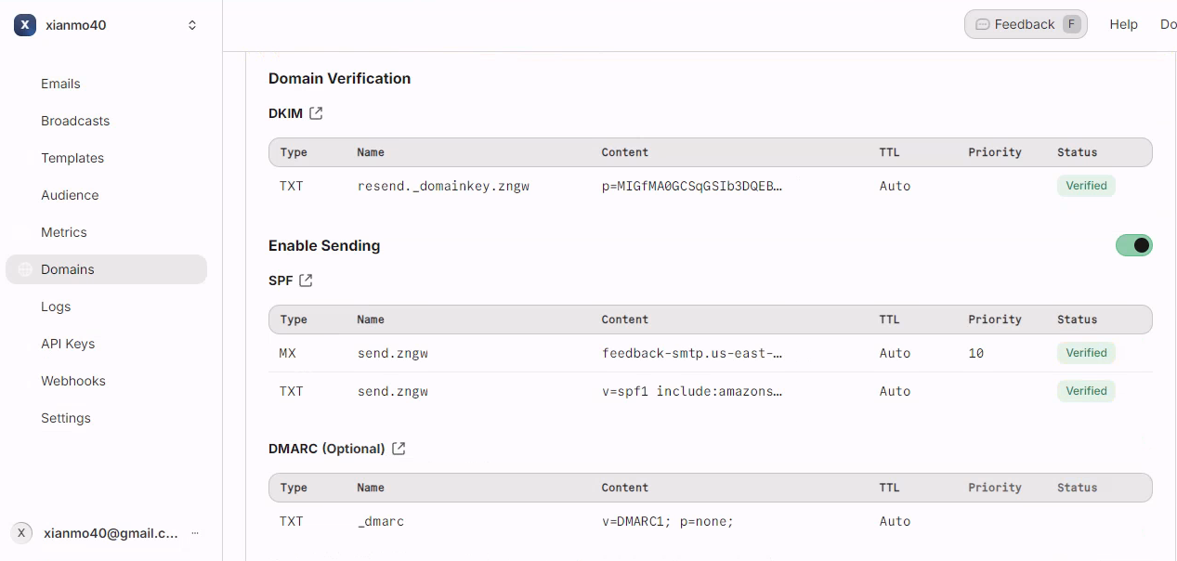Open the SPF external link icon

coord(306,280)
